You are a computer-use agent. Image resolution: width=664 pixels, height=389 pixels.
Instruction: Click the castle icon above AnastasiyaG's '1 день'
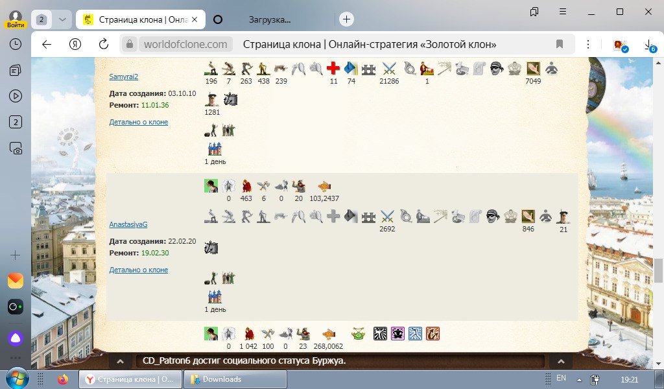pos(214,296)
